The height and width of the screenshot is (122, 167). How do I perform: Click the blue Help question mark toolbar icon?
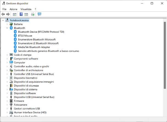21,14
